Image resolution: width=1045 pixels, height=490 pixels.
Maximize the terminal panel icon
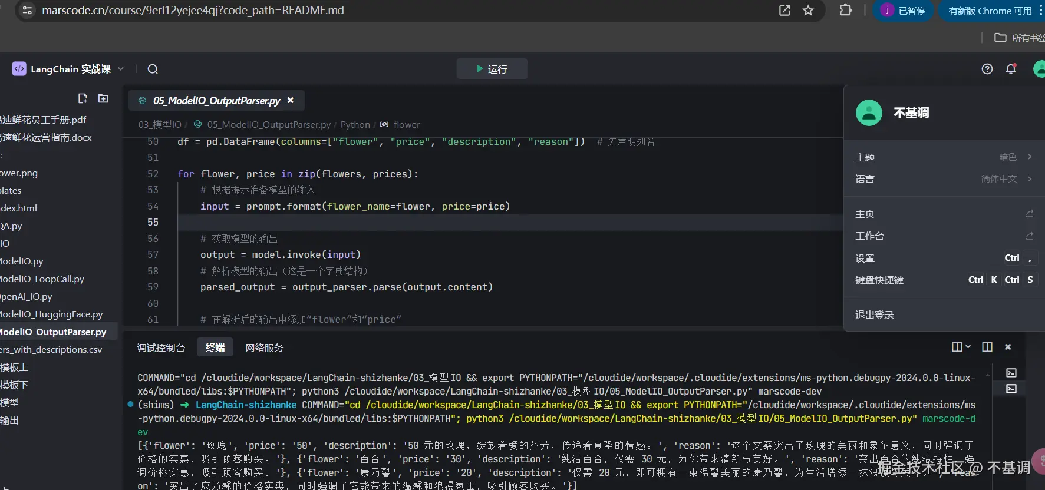click(987, 347)
